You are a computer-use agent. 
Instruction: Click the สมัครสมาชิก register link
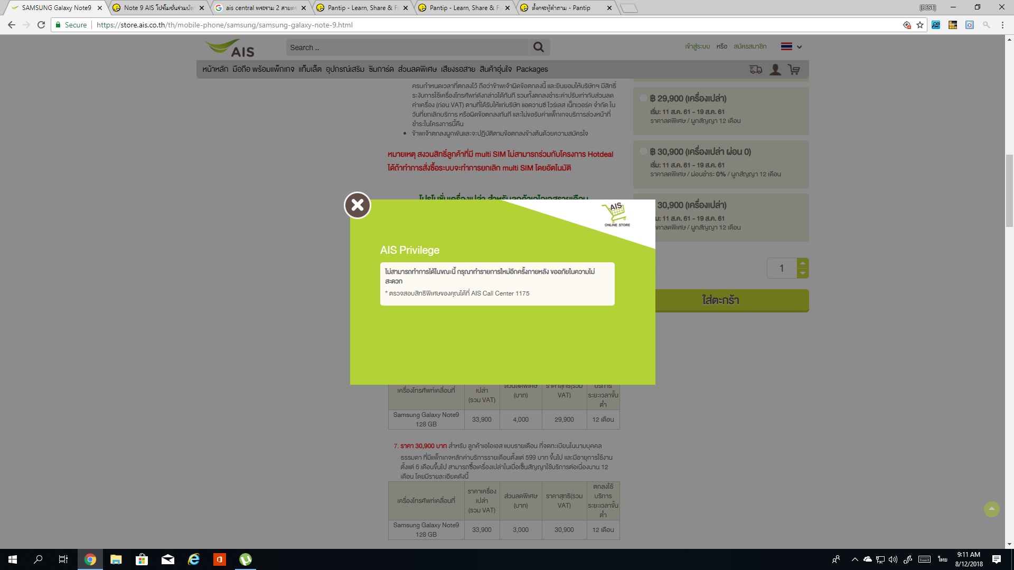pyautogui.click(x=749, y=46)
